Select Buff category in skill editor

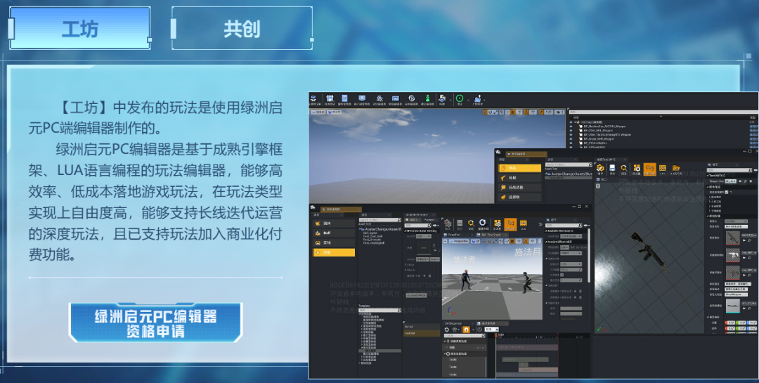pyautogui.click(x=334, y=233)
